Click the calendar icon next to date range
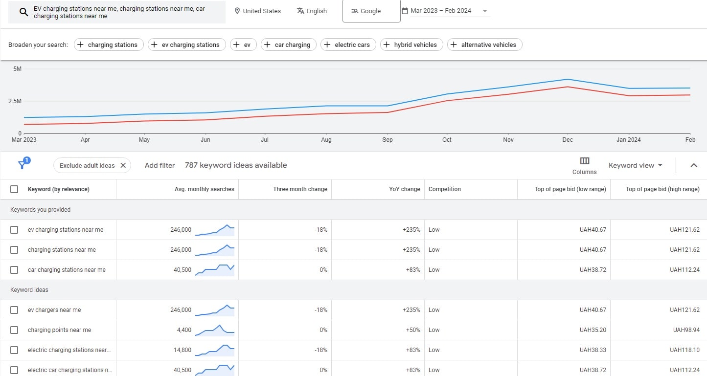 pyautogui.click(x=405, y=11)
